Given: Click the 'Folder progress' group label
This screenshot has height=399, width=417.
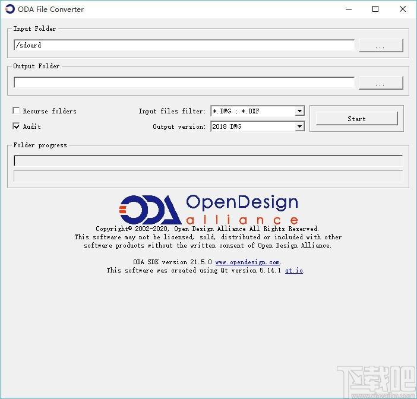Looking at the screenshot, I should pyautogui.click(x=40, y=145).
